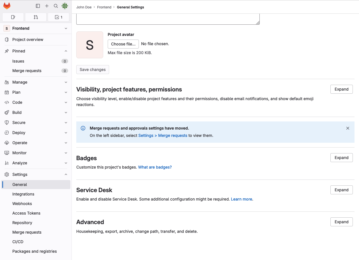This screenshot has width=359, height=260.
Task: Open the to-do list counter button
Action: point(58,17)
